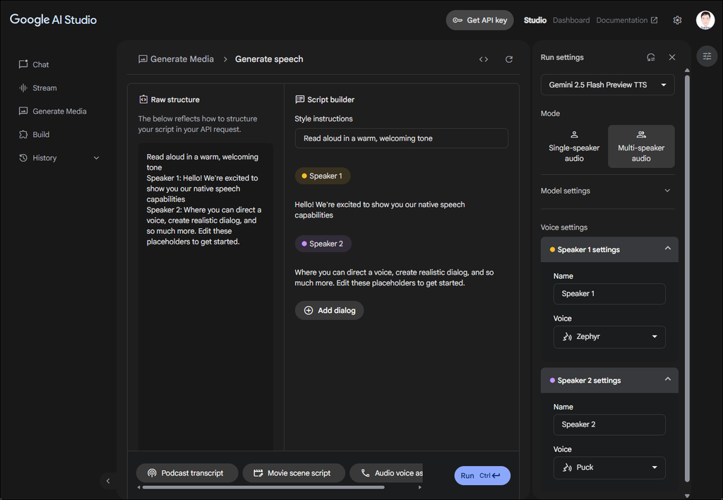The height and width of the screenshot is (500, 723).
Task: Click the Script builder icon
Action: 299,99
